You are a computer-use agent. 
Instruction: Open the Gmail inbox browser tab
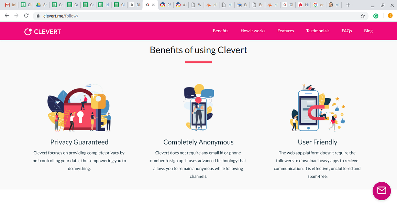tap(10, 5)
